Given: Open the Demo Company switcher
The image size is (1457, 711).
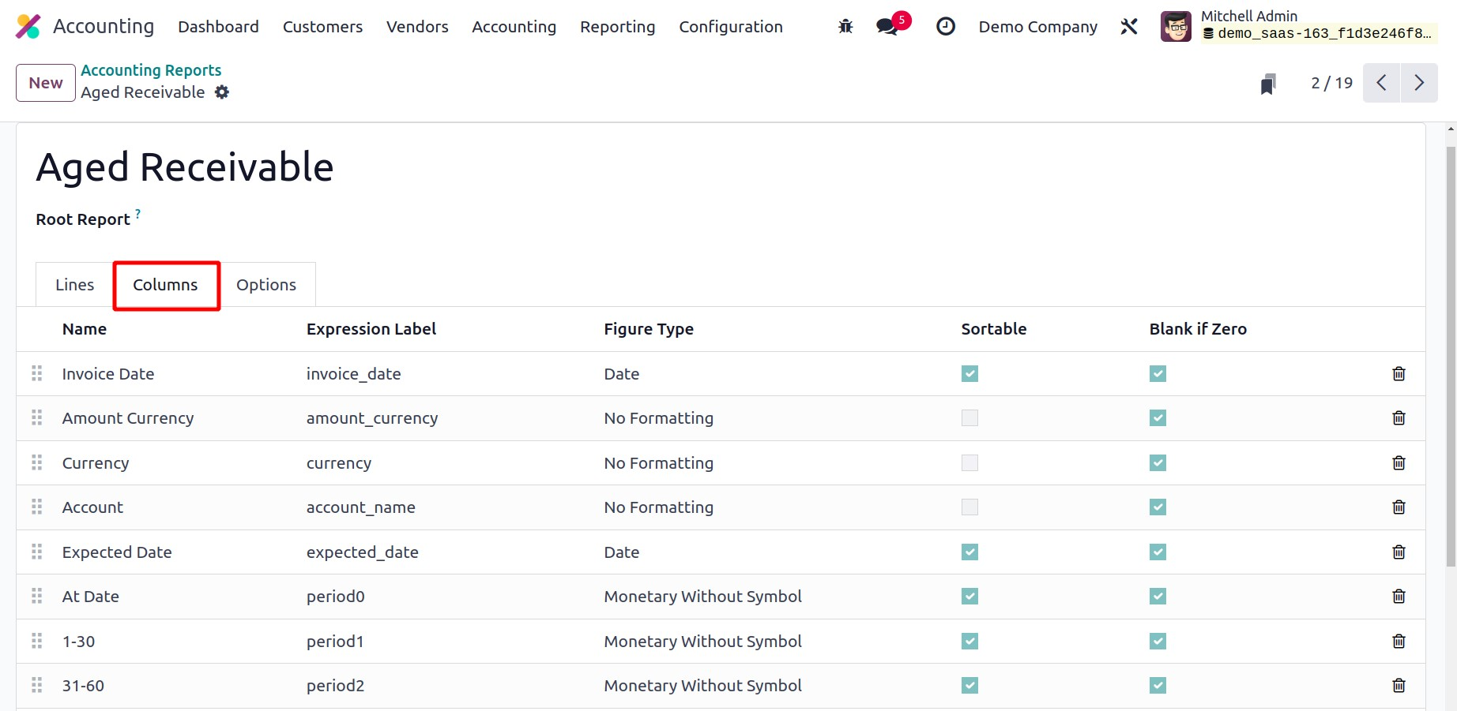Looking at the screenshot, I should [1037, 27].
